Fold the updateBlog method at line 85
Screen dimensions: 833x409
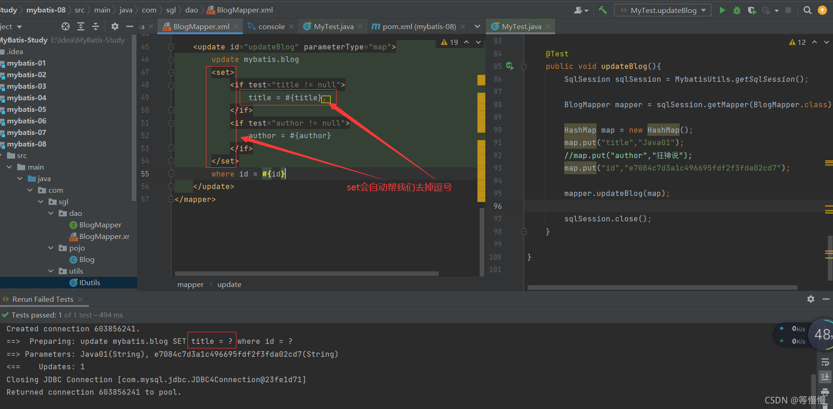524,67
